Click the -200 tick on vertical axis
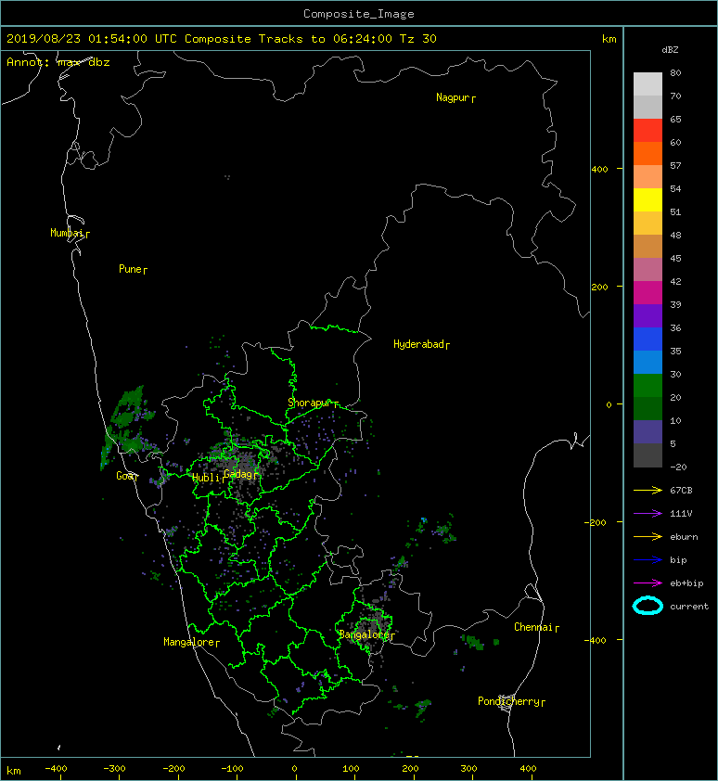 pos(596,522)
